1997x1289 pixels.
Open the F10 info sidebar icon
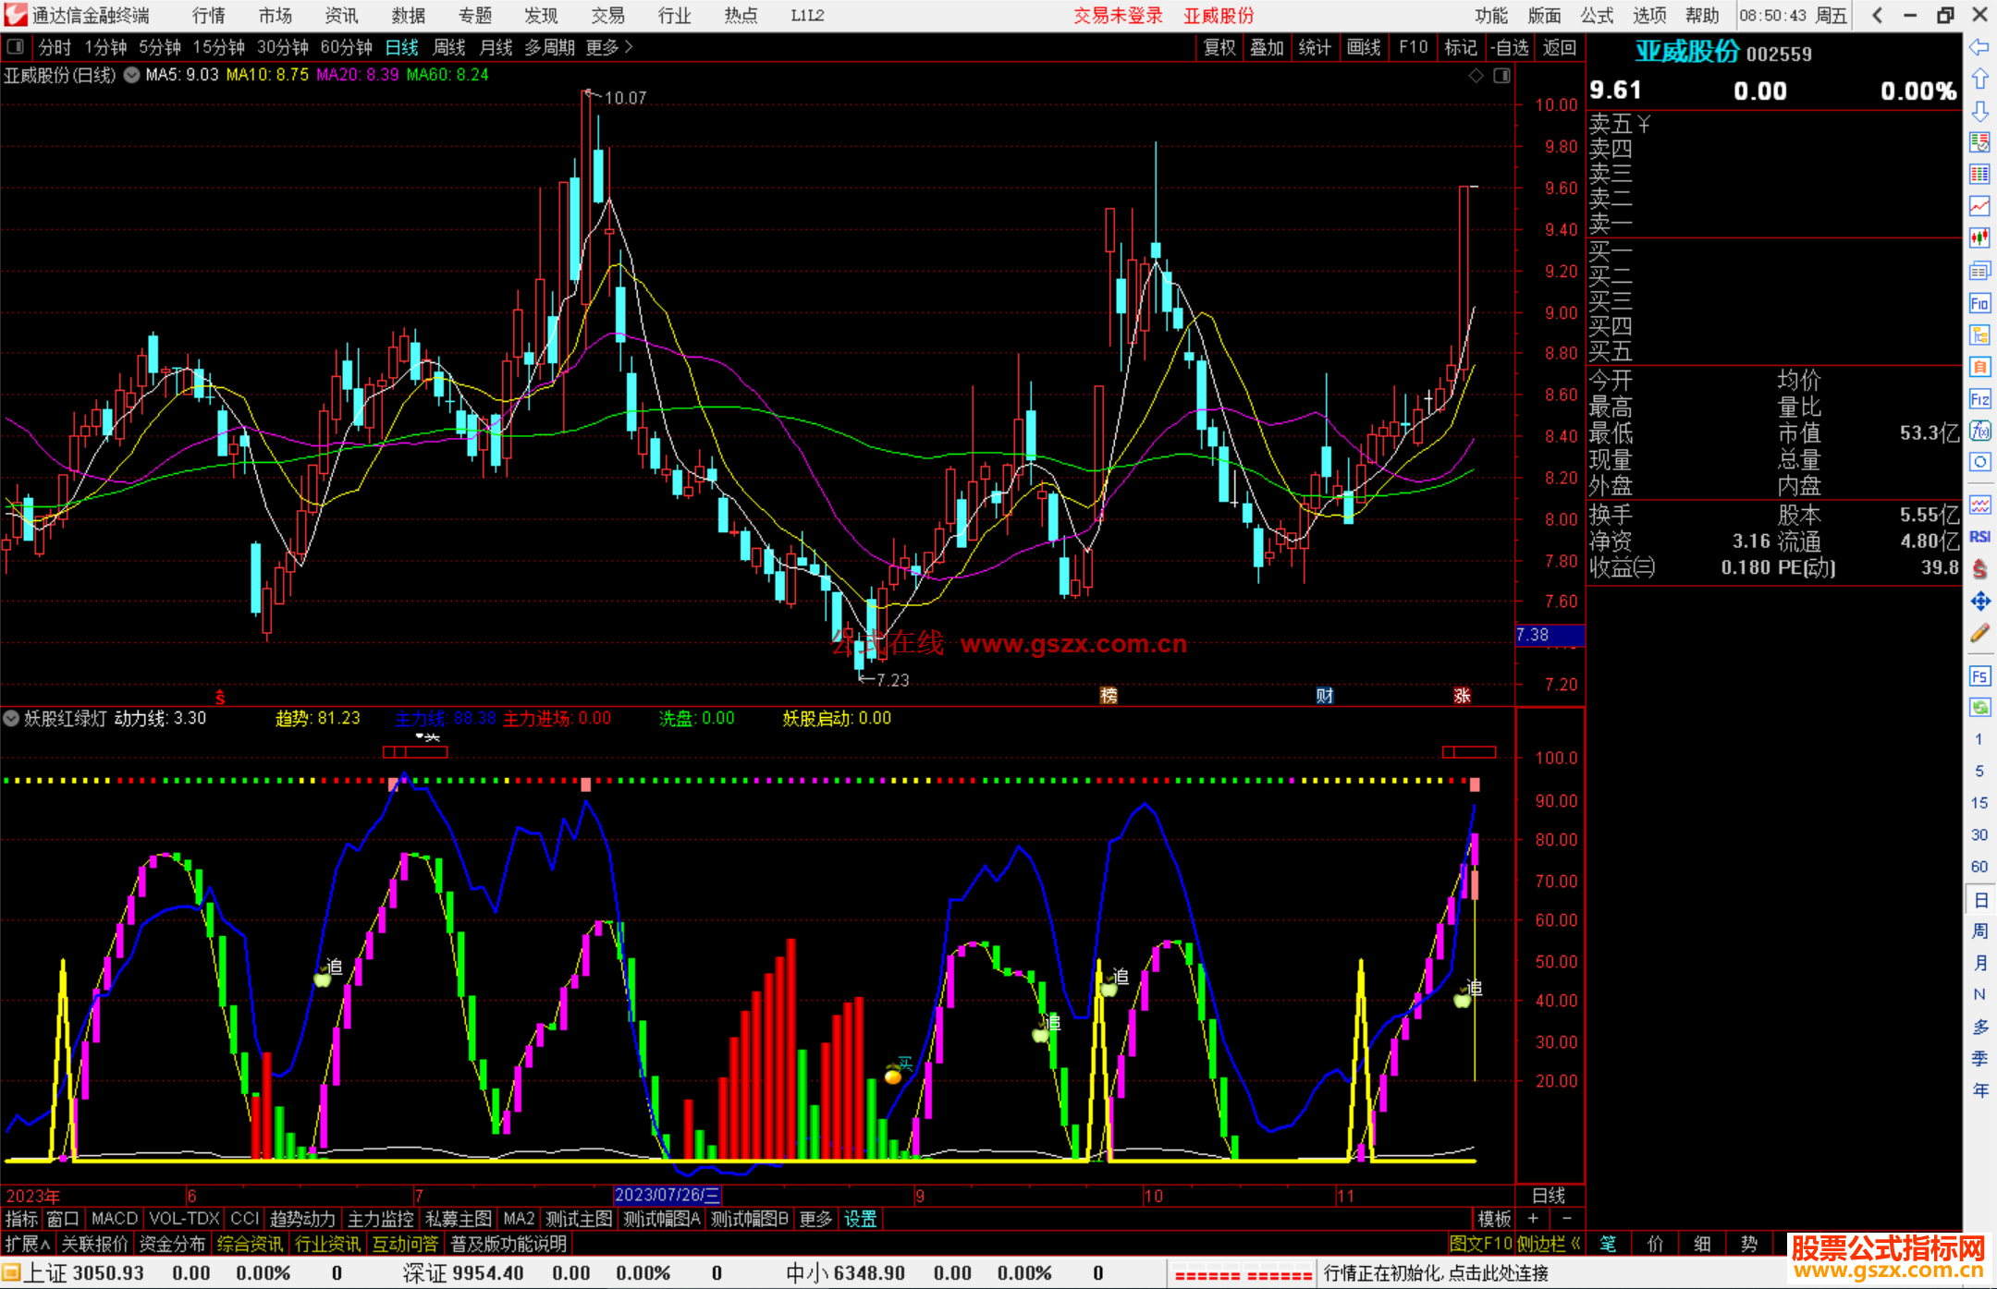[x=1979, y=304]
